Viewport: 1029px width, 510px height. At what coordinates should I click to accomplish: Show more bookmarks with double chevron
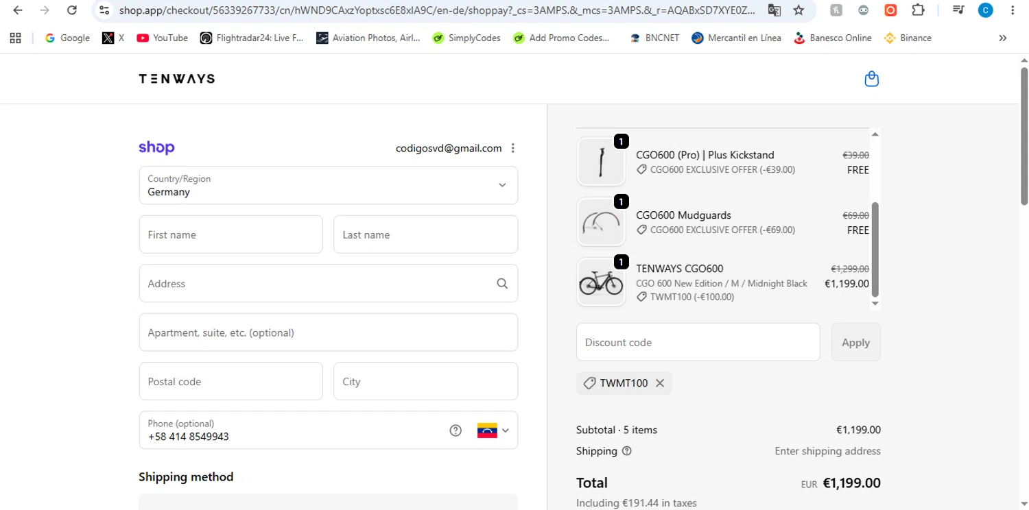click(1003, 38)
